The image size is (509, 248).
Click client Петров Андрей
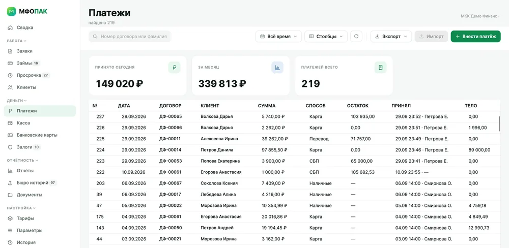pyautogui.click(x=217, y=228)
